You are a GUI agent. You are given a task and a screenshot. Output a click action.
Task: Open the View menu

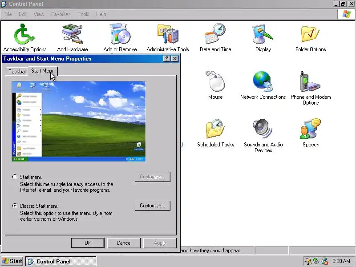pyautogui.click(x=39, y=14)
